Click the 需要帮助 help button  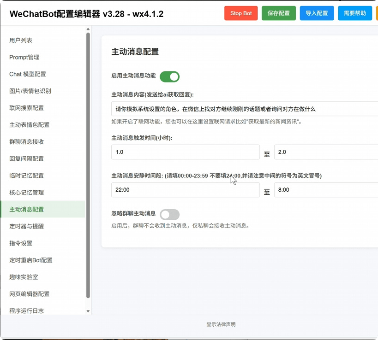tap(355, 13)
